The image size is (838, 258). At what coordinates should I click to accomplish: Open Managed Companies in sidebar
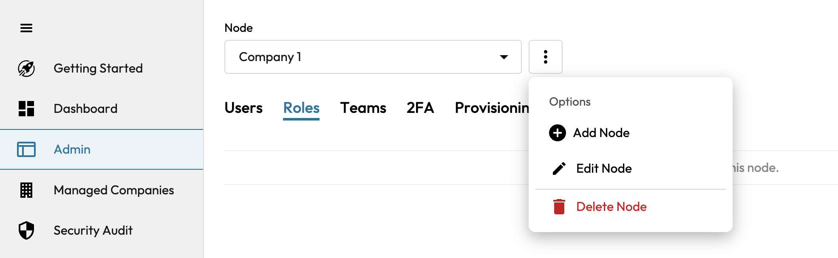click(x=113, y=190)
